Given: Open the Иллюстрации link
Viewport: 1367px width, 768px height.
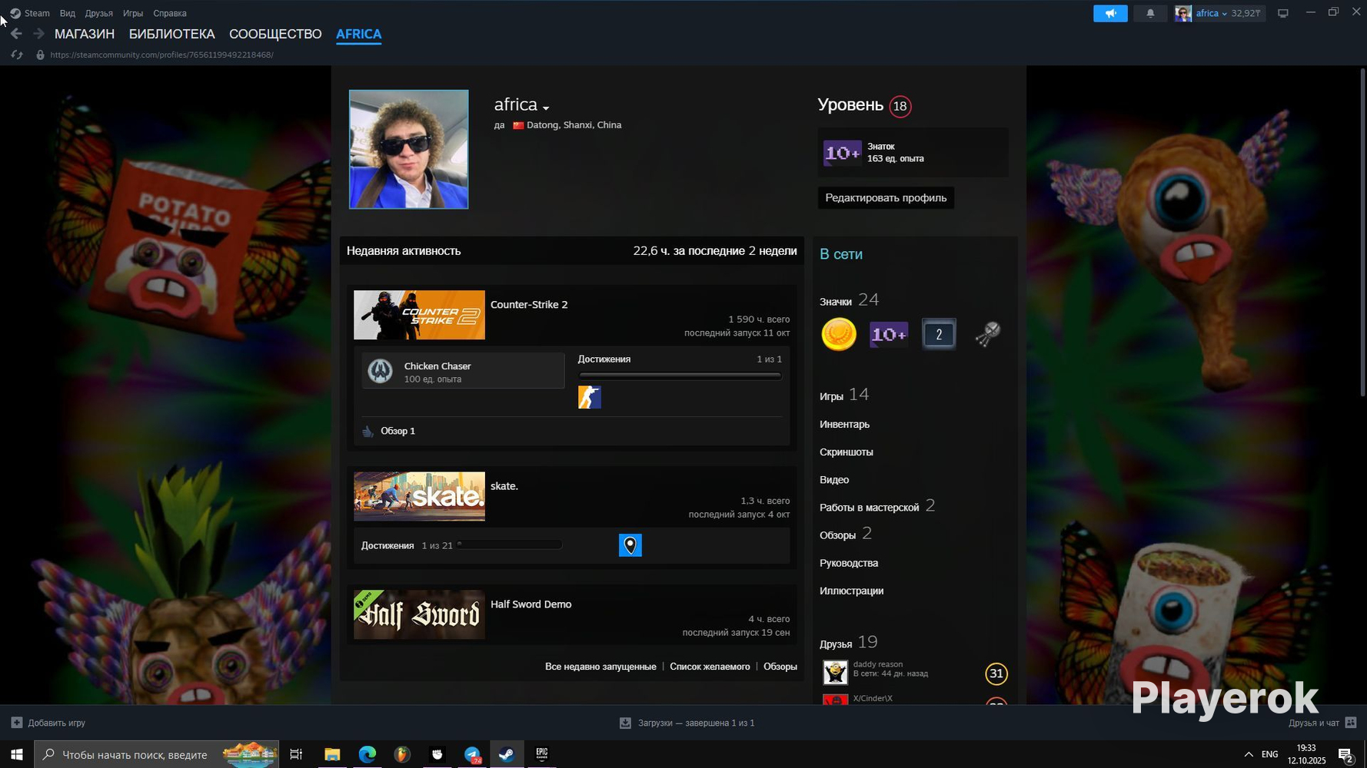Looking at the screenshot, I should click(x=852, y=591).
